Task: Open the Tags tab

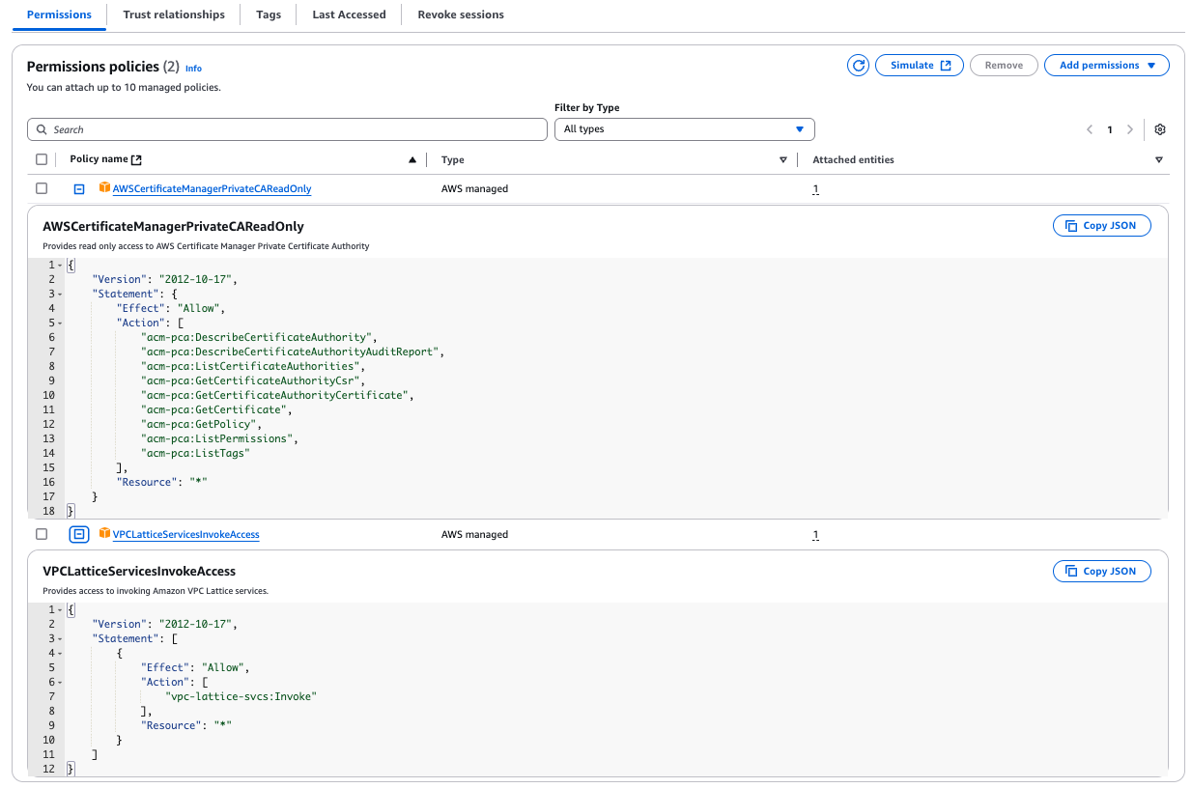Action: click(x=269, y=14)
